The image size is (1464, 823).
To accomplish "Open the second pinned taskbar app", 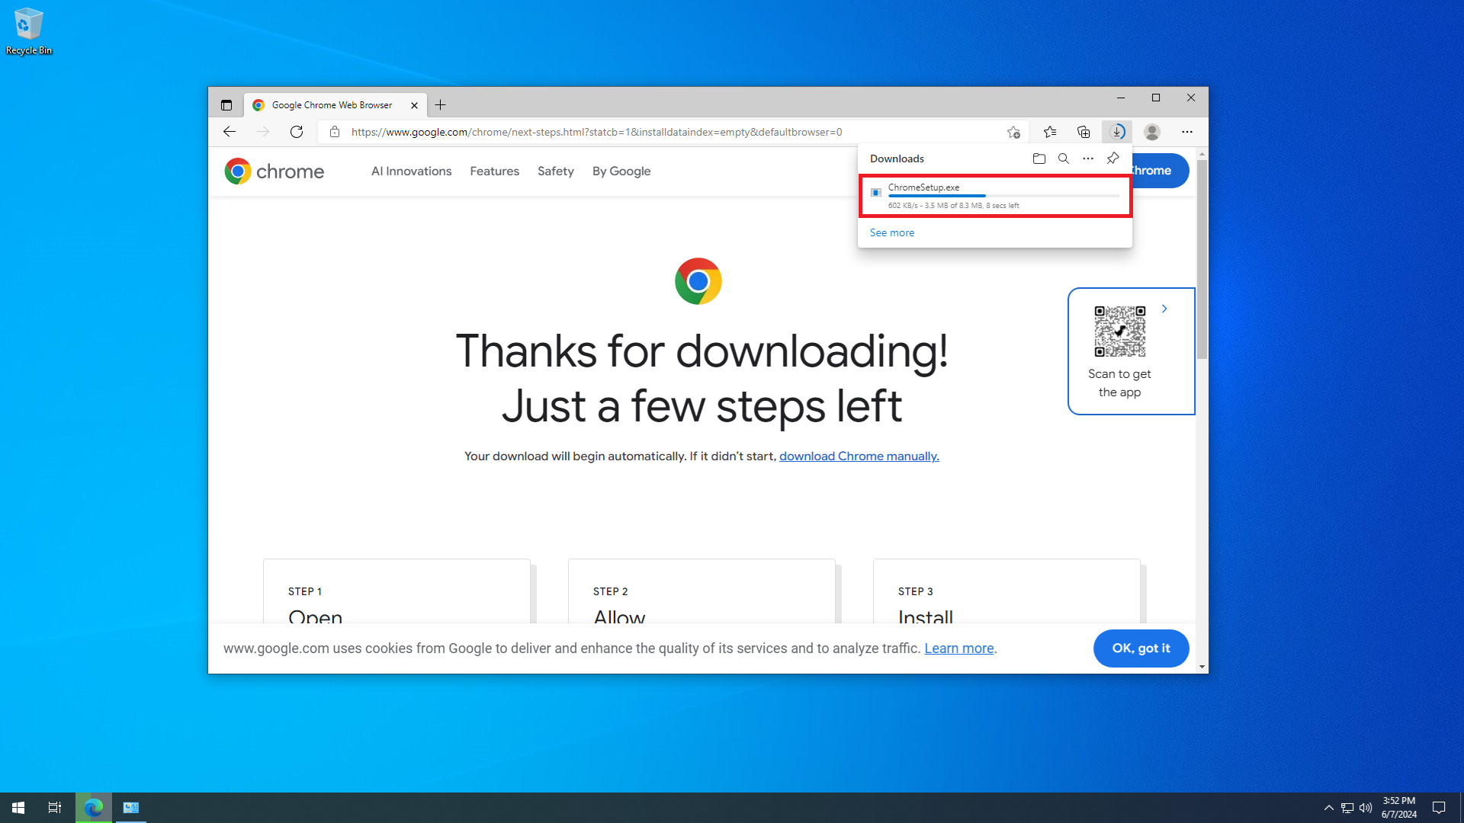I will pos(131,808).
